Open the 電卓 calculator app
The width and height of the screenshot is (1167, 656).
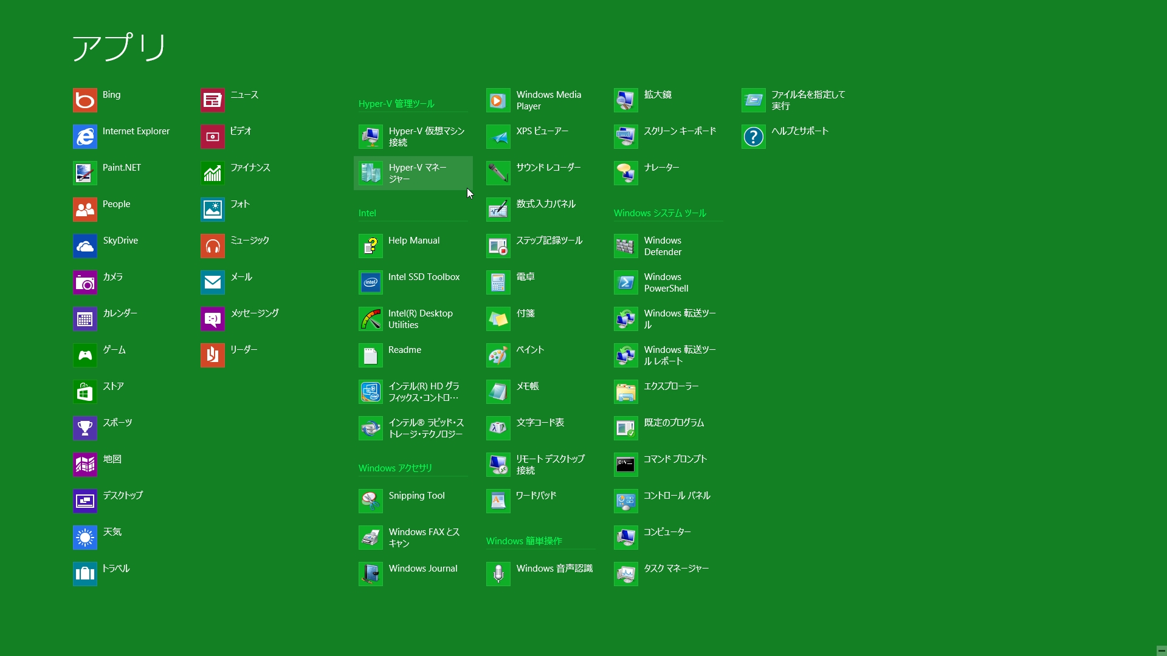(498, 282)
